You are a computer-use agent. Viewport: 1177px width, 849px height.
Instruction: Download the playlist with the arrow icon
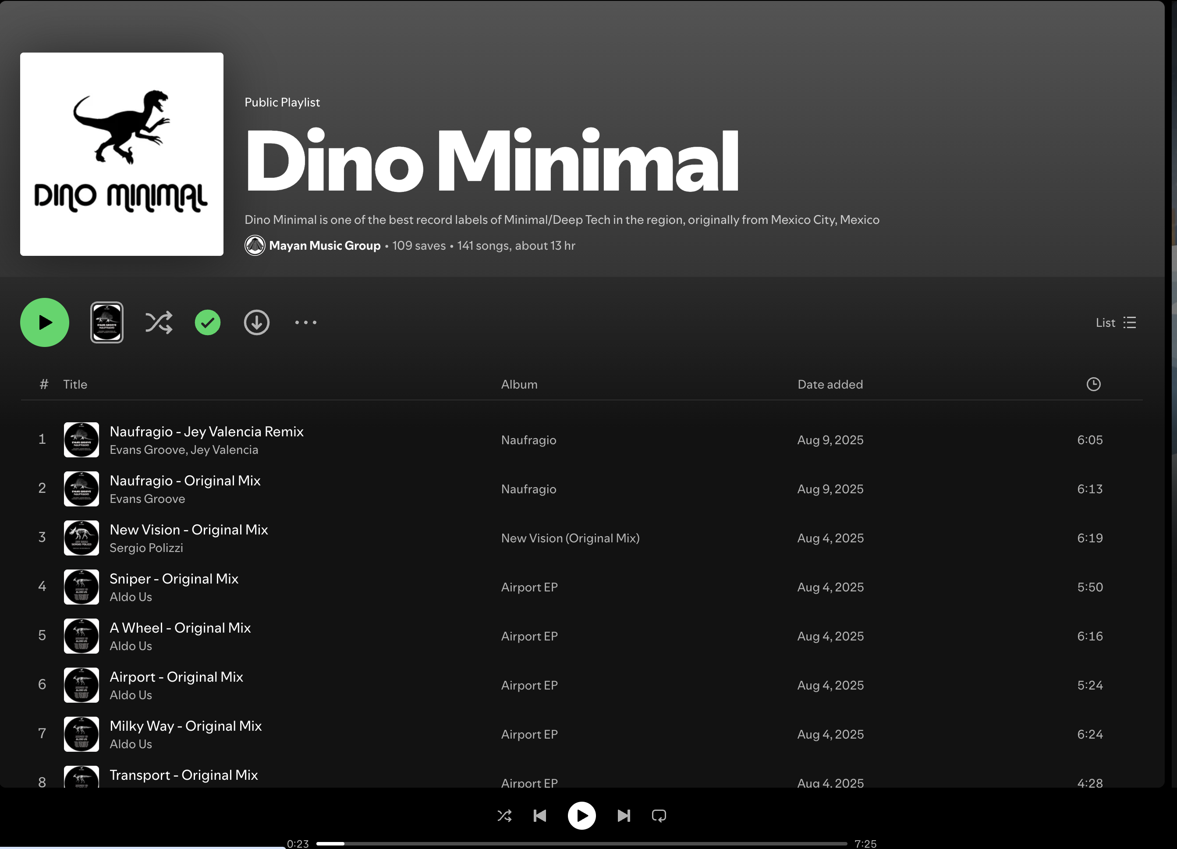[x=256, y=322]
